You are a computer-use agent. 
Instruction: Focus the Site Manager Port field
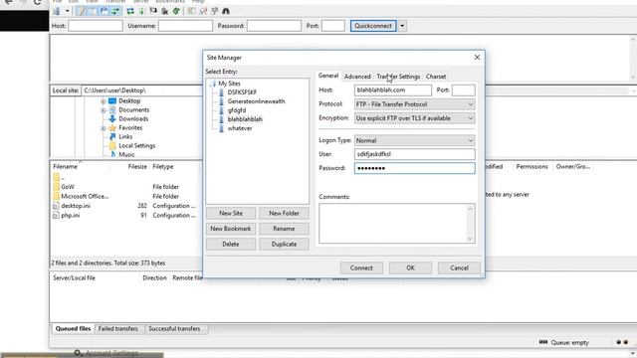pyautogui.click(x=464, y=90)
